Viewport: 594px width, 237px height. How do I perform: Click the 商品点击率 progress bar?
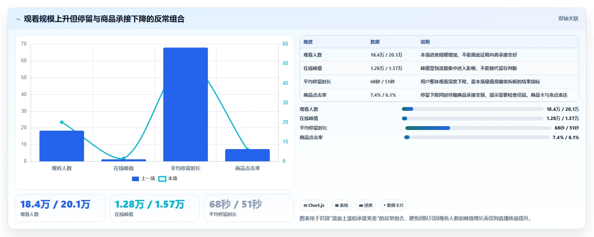tap(477, 137)
